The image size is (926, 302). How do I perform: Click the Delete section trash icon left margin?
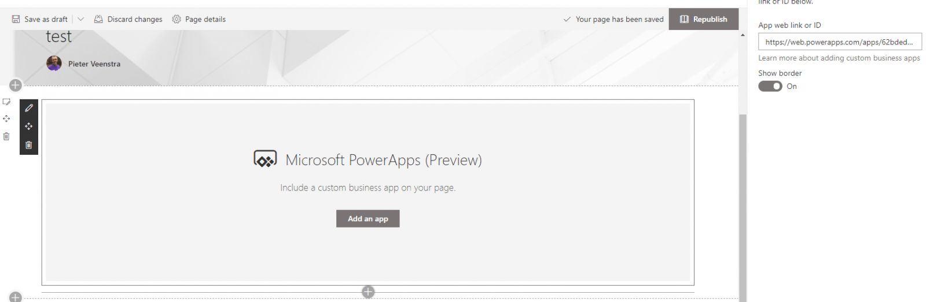point(6,136)
